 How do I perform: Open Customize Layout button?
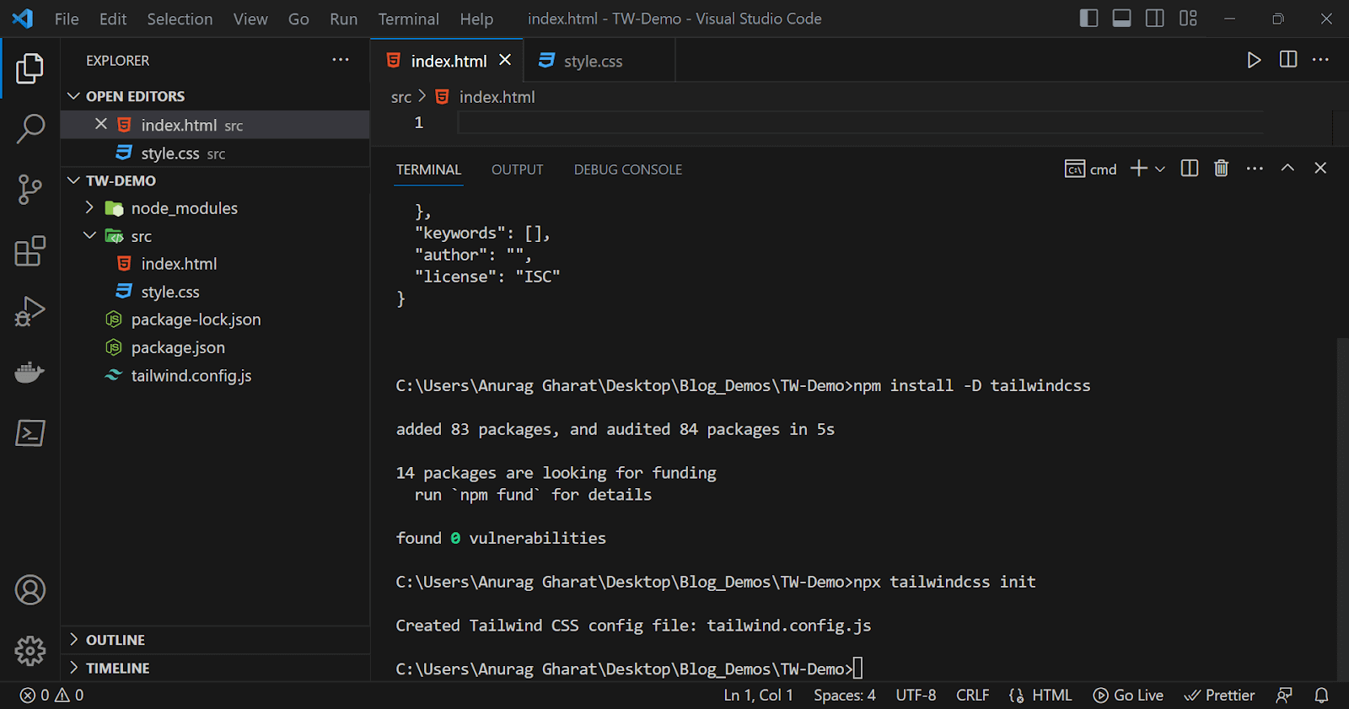pyautogui.click(x=1188, y=19)
